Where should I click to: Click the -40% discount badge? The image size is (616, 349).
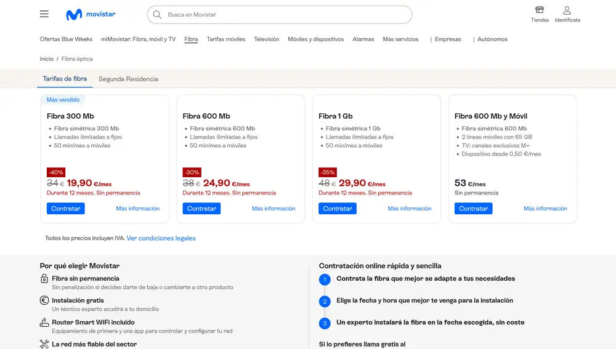coord(56,172)
